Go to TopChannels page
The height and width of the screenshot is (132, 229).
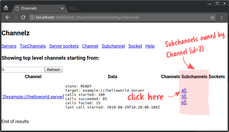33,46
